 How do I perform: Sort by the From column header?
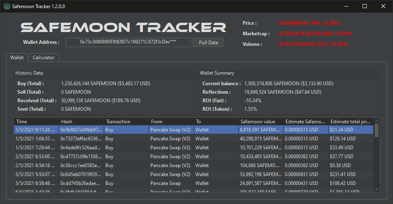pyautogui.click(x=171, y=121)
